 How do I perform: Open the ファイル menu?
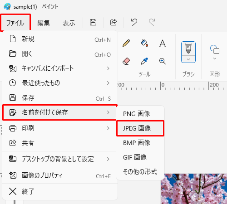pyautogui.click(x=15, y=23)
